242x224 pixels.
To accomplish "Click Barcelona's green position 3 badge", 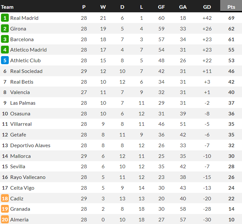I will (5, 40).
